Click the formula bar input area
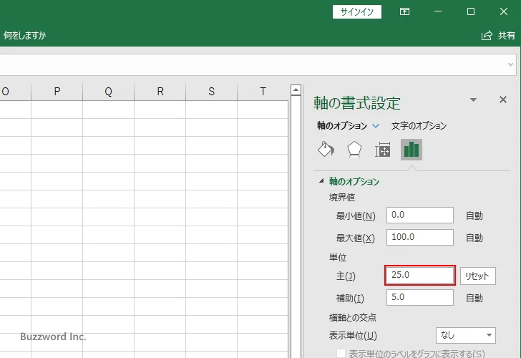This screenshot has height=358, width=521. coord(253,64)
